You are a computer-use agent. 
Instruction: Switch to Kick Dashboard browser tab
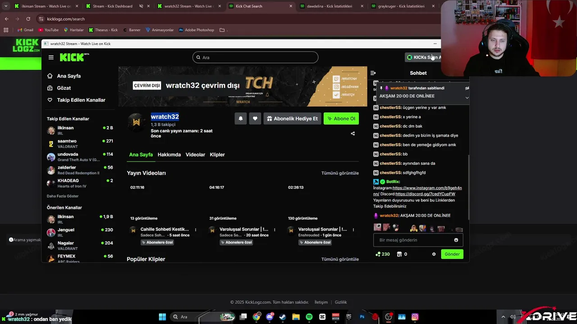112,6
